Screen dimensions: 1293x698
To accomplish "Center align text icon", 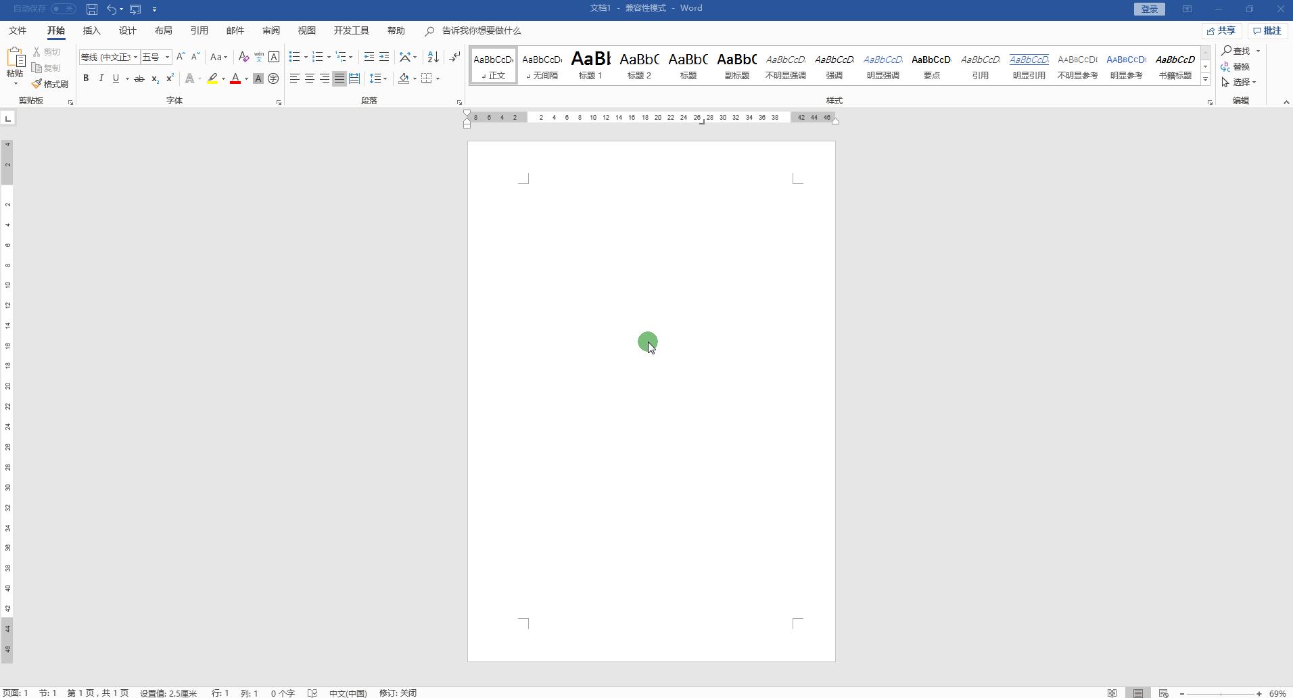I will [x=310, y=78].
